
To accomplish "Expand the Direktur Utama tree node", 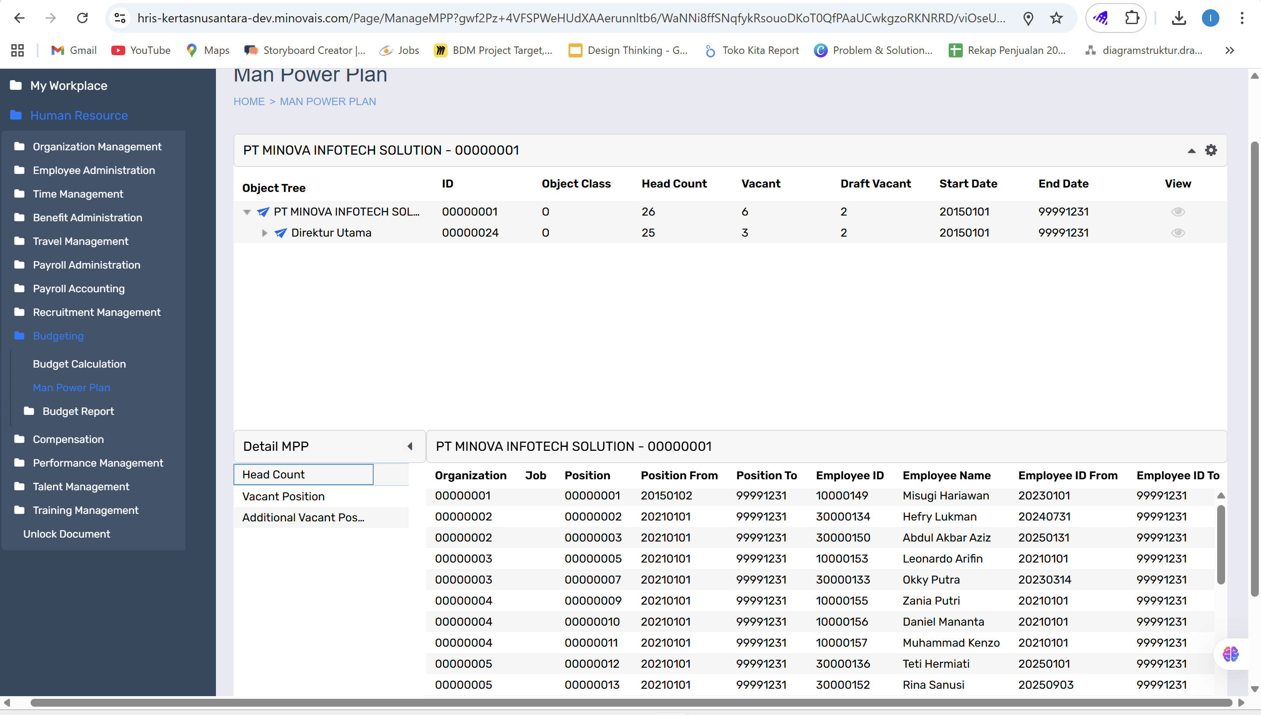I will point(265,233).
